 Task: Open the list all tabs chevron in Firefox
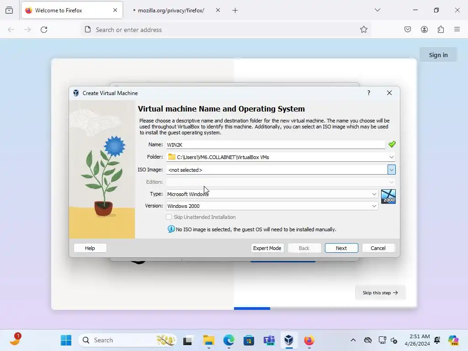(x=378, y=10)
